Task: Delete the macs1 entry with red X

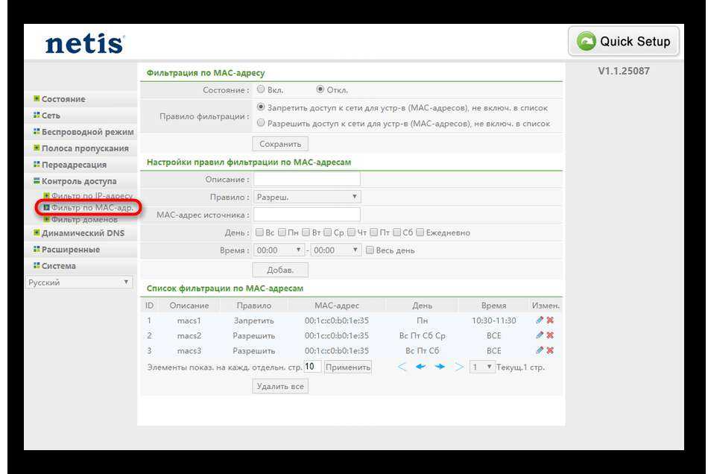Action: pos(550,320)
